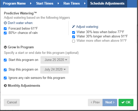Toggle Ignore any rain sensors checkbox
This screenshot has width=138, height=111.
[5, 78]
